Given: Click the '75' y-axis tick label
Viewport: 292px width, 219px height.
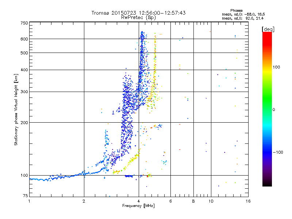Looking at the screenshot, I should coord(26,196).
